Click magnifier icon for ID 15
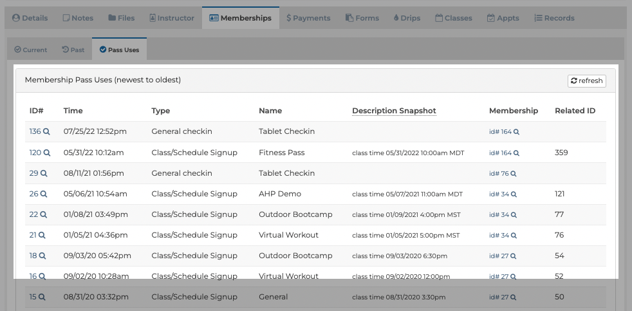 point(42,297)
